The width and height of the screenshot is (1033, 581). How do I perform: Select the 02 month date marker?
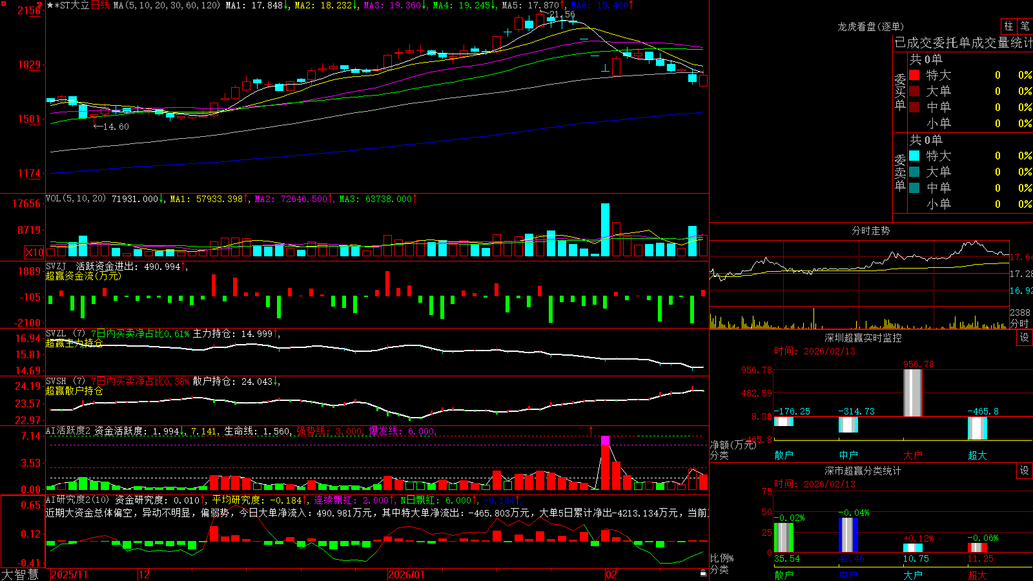[x=611, y=575]
